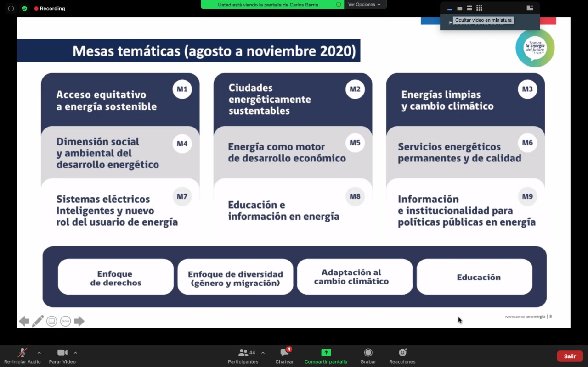588x367 pixels.
Task: Select single speaker thumbnail view icon
Action: pyautogui.click(x=460, y=8)
